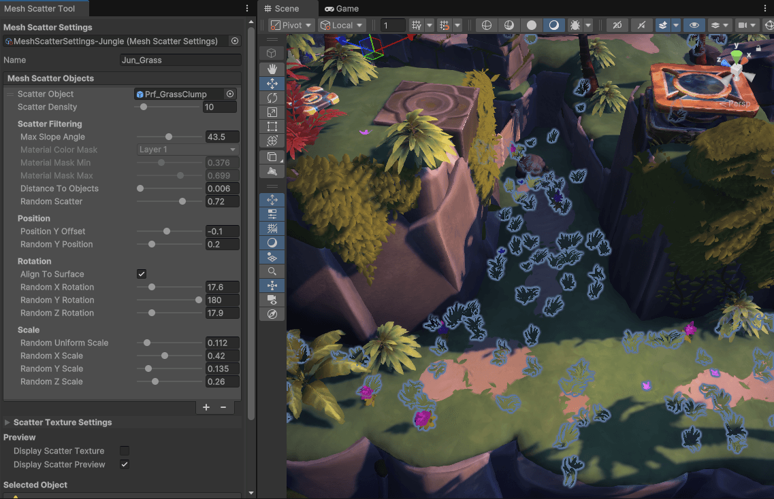The height and width of the screenshot is (499, 774).
Task: Click the Persp projection label
Action: (x=739, y=103)
